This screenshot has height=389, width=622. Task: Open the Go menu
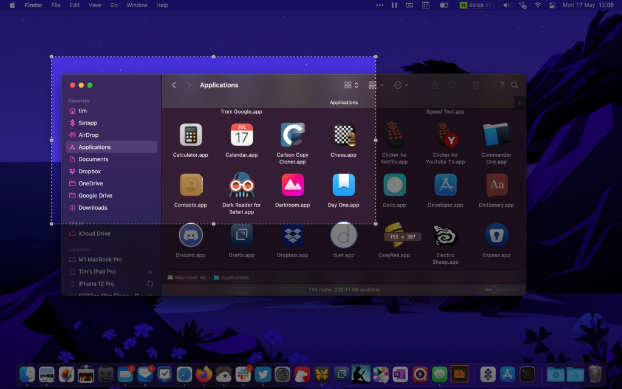[114, 5]
